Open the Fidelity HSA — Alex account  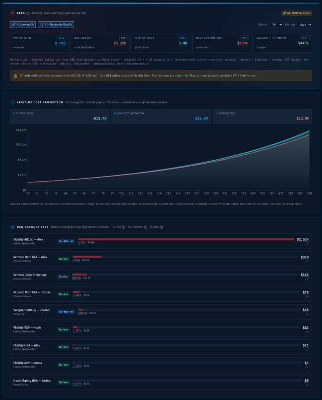click(x=161, y=347)
